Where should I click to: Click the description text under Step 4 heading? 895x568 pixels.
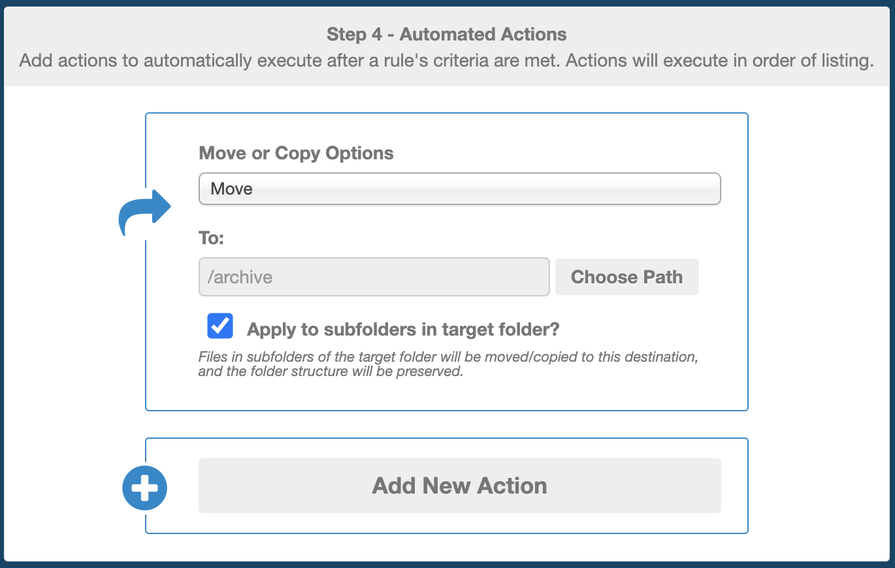[x=447, y=61]
